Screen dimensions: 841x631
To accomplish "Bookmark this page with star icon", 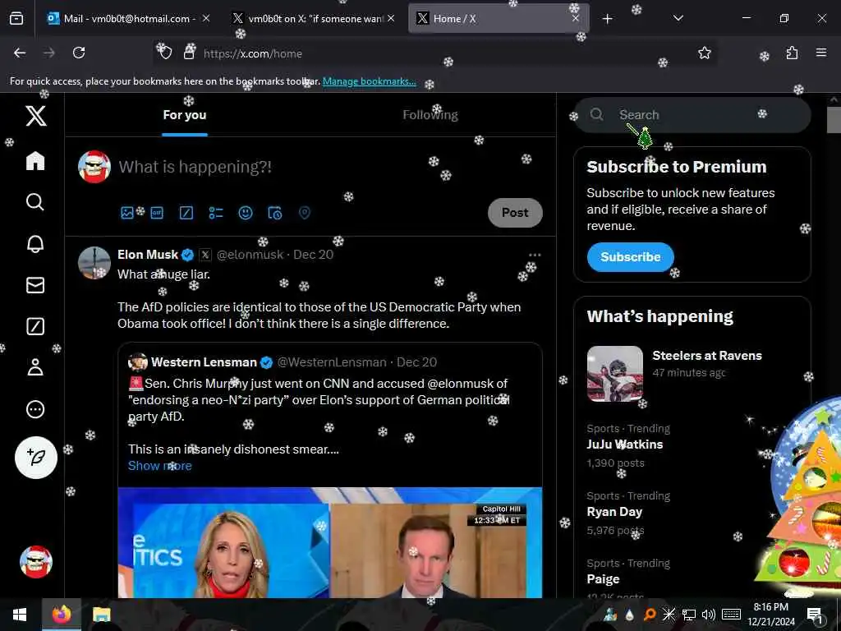I will coord(704,53).
